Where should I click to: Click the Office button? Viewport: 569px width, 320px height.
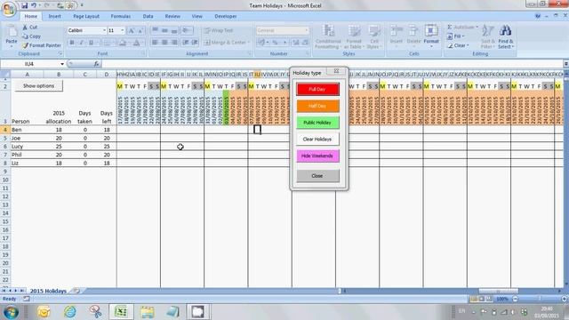click(9, 8)
